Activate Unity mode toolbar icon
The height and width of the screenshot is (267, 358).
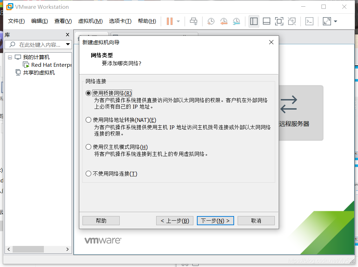pos(292,21)
